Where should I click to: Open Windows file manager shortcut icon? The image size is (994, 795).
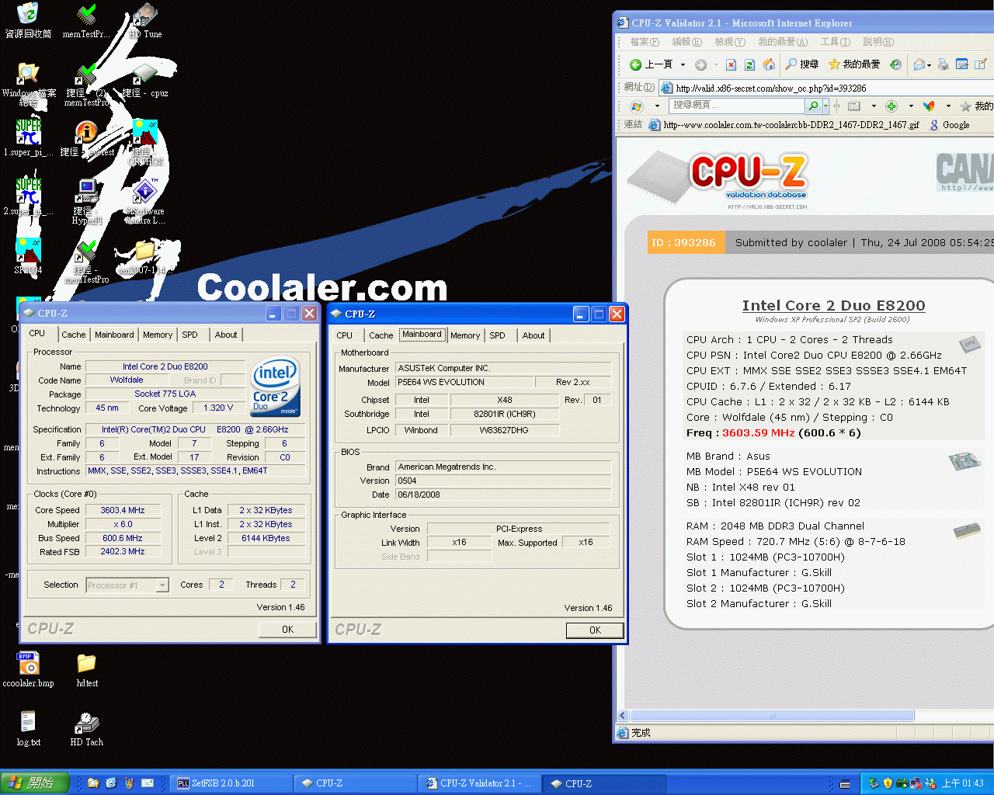[28, 75]
